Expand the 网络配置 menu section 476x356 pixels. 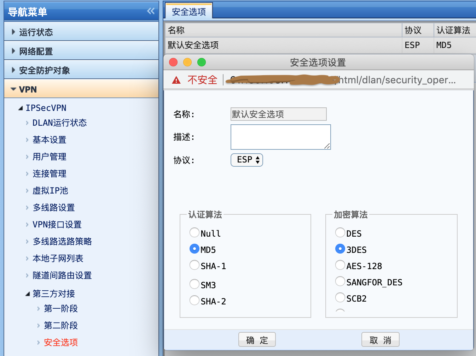(36, 51)
